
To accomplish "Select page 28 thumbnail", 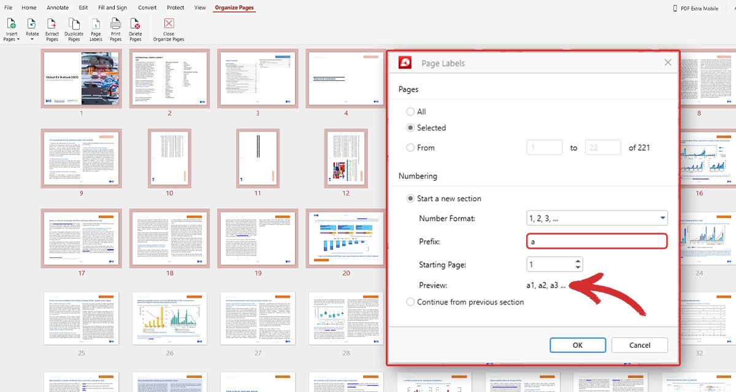I will pyautogui.click(x=346, y=318).
